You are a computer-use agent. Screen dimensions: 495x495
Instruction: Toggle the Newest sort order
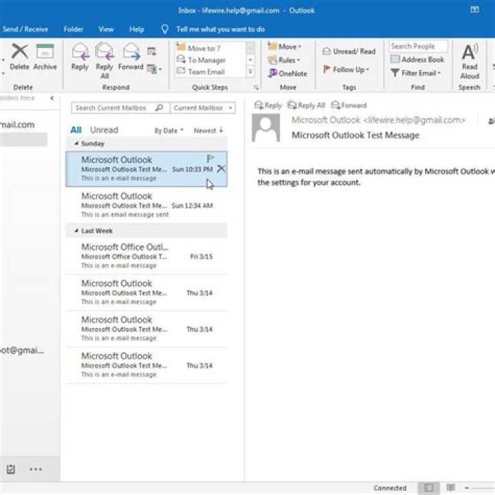(208, 131)
